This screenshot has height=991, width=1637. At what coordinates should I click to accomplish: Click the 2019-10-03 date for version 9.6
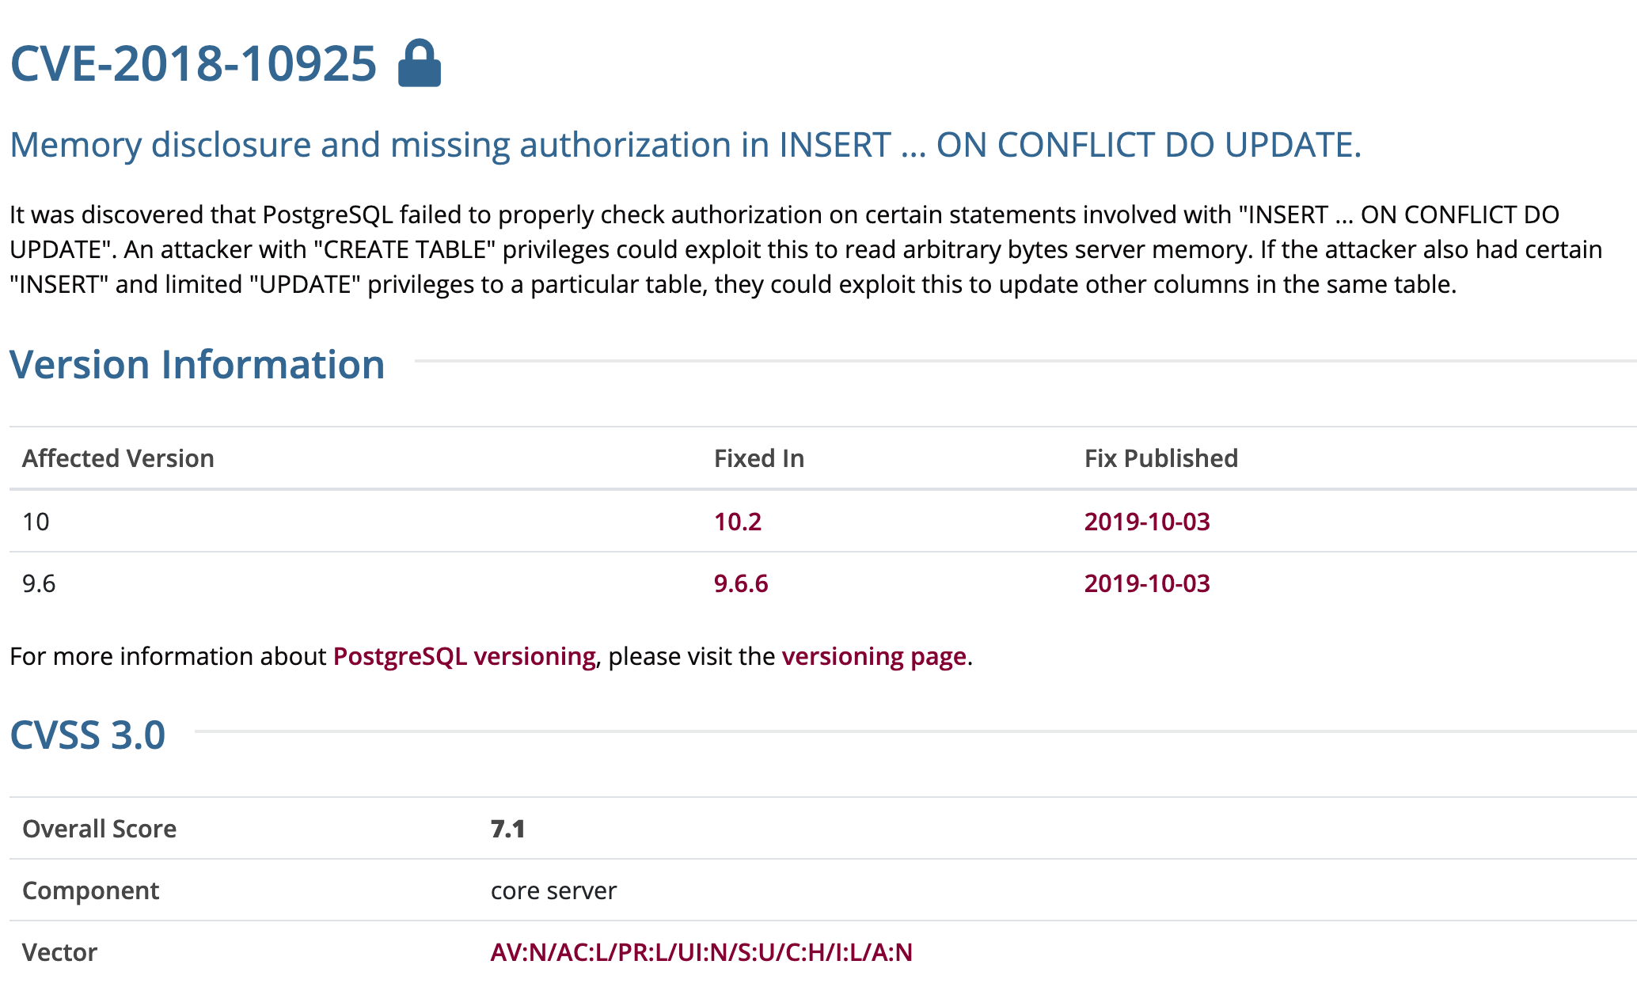(x=1146, y=583)
